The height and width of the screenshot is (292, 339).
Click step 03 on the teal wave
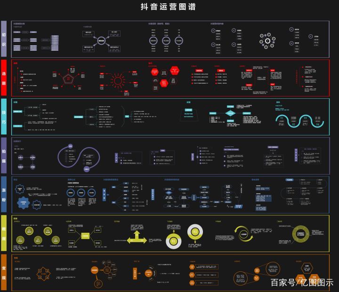click(x=305, y=118)
